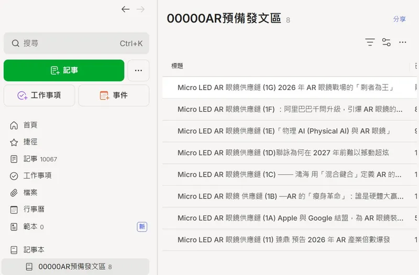The image size is (419, 275).
Task: Open note (1B) AR 的瘦身革命
Action: [290, 196]
